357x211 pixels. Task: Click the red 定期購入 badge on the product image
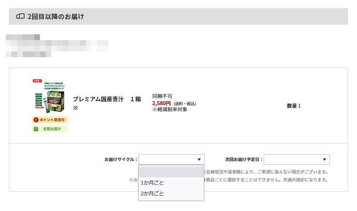coord(37,81)
